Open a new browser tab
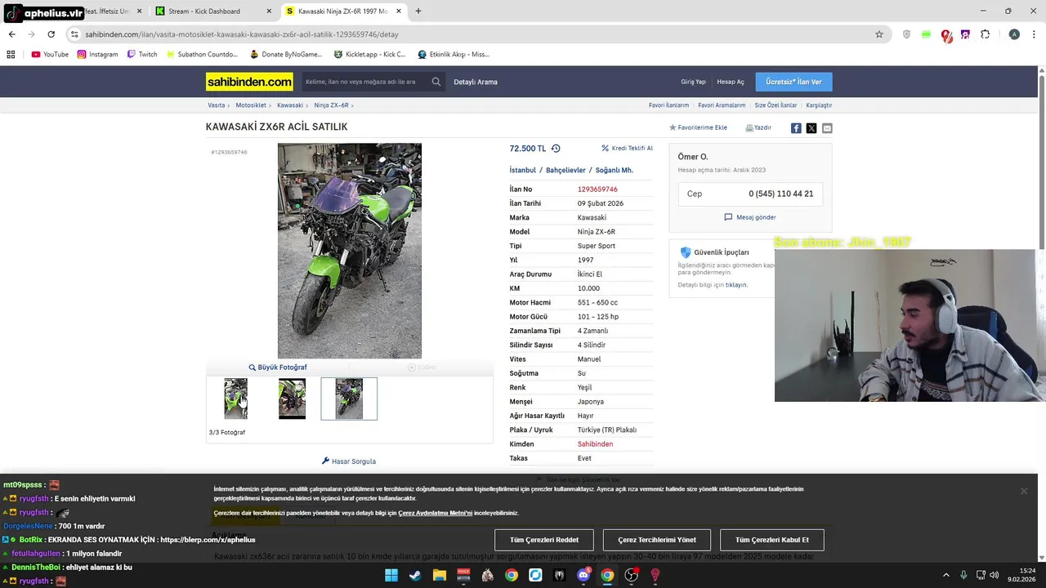Viewport: 1046px width, 588px height. pyautogui.click(x=418, y=11)
